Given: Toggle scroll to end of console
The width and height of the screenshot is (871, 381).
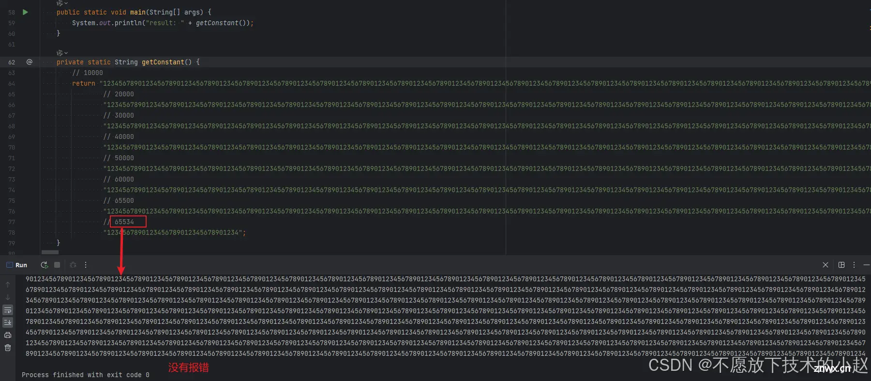Looking at the screenshot, I should (x=8, y=322).
